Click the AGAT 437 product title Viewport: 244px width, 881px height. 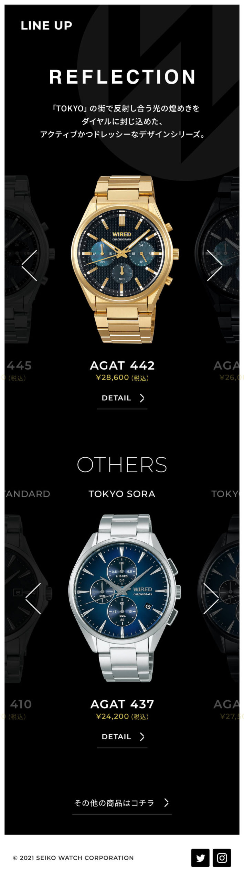pos(122,704)
